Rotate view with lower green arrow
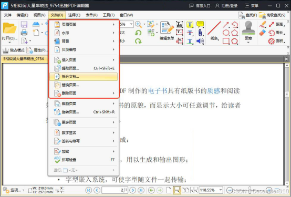Image resolution: width=291 pixels, height=197 pixels. click(x=138, y=41)
